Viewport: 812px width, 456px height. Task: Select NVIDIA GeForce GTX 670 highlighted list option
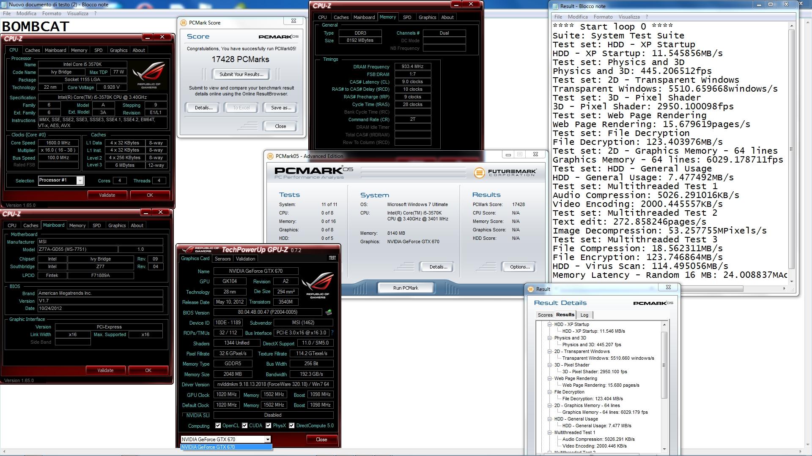226,447
